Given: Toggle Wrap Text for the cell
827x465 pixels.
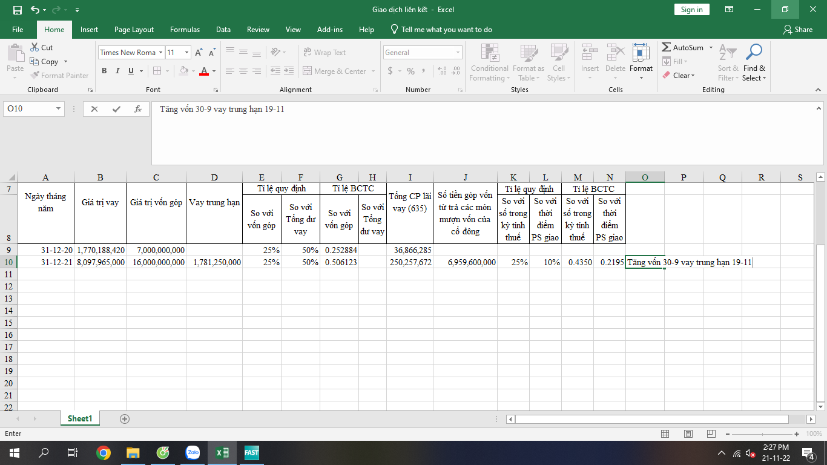Looking at the screenshot, I should (325, 53).
